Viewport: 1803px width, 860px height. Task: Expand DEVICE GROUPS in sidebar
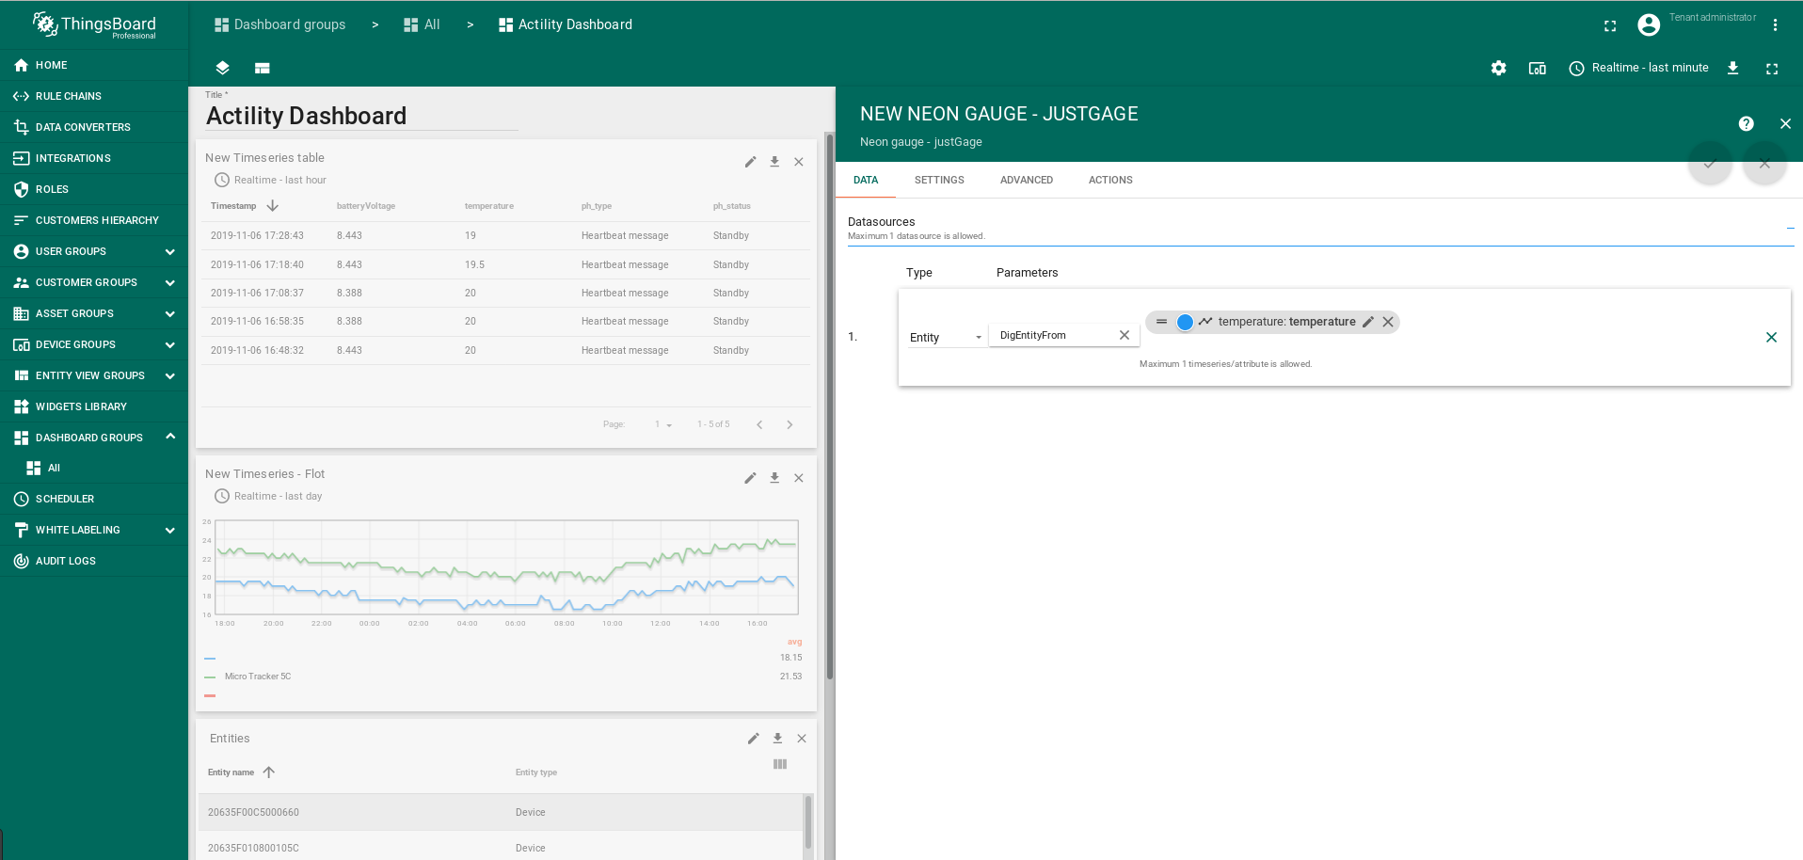170,344
